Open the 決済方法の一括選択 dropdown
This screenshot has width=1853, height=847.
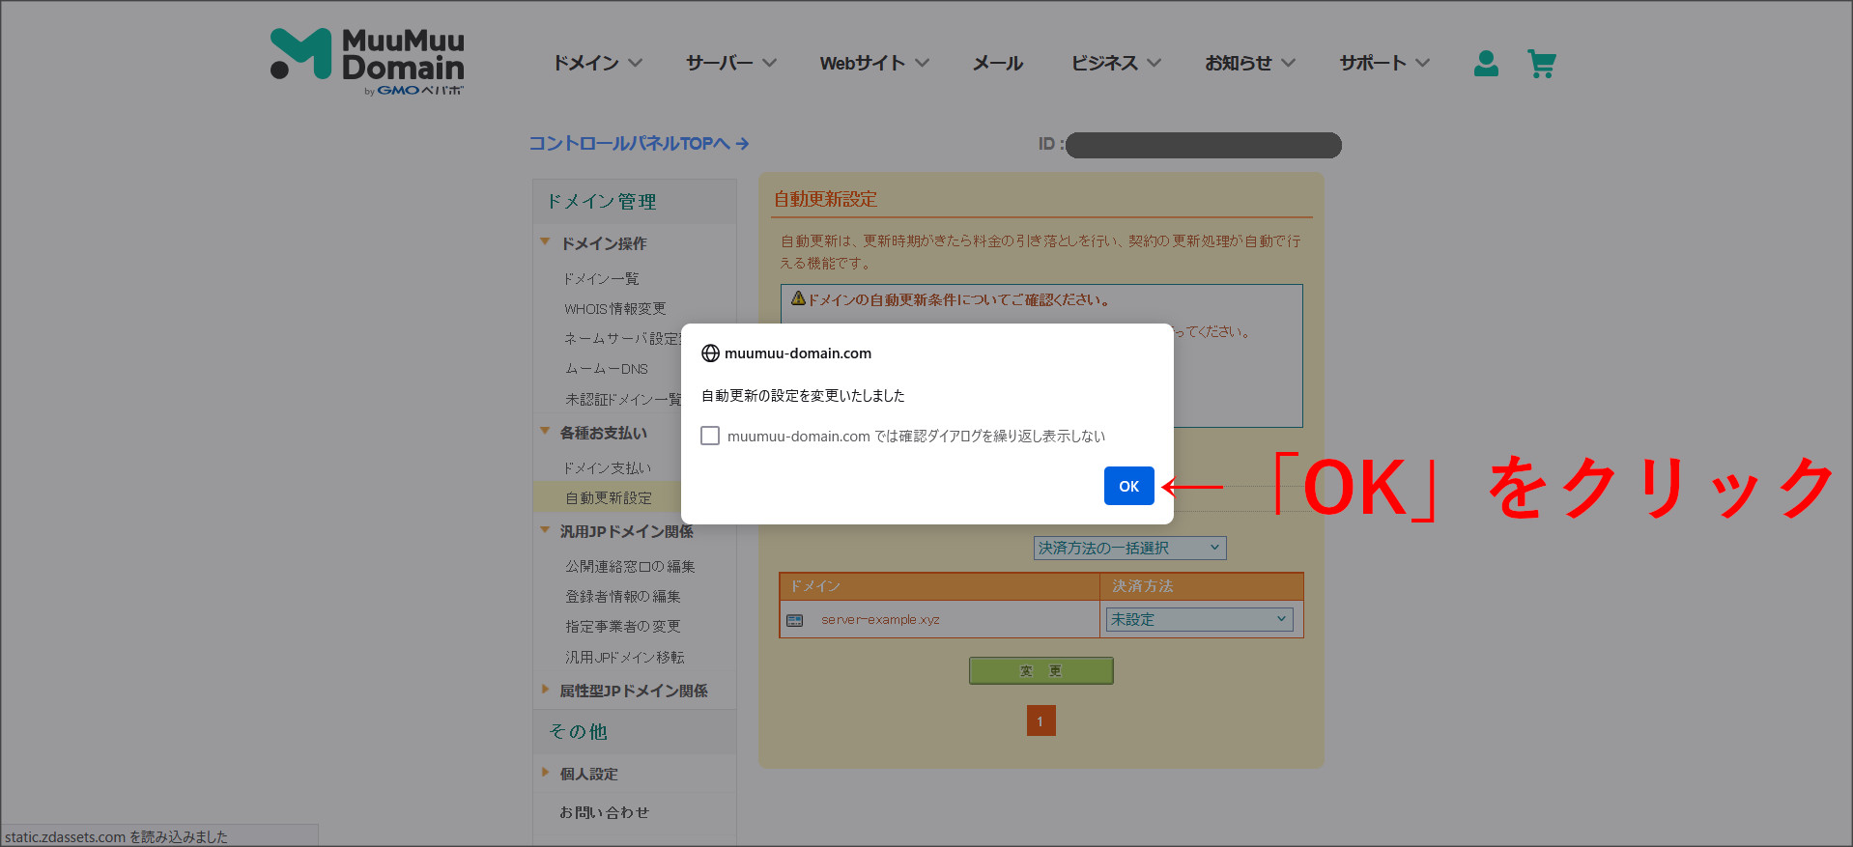[x=1129, y=548]
